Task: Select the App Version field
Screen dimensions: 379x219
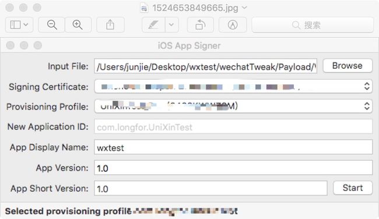Action: (x=233, y=168)
